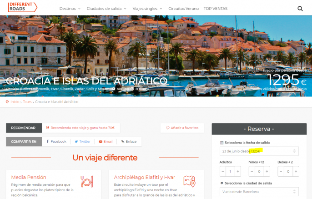Copy the Enlace share link
Screen dimensions: 312x199
pyautogui.click(x=129, y=142)
